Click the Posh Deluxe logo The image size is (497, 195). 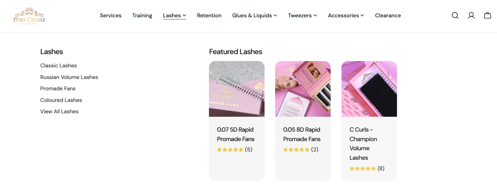coord(29,16)
